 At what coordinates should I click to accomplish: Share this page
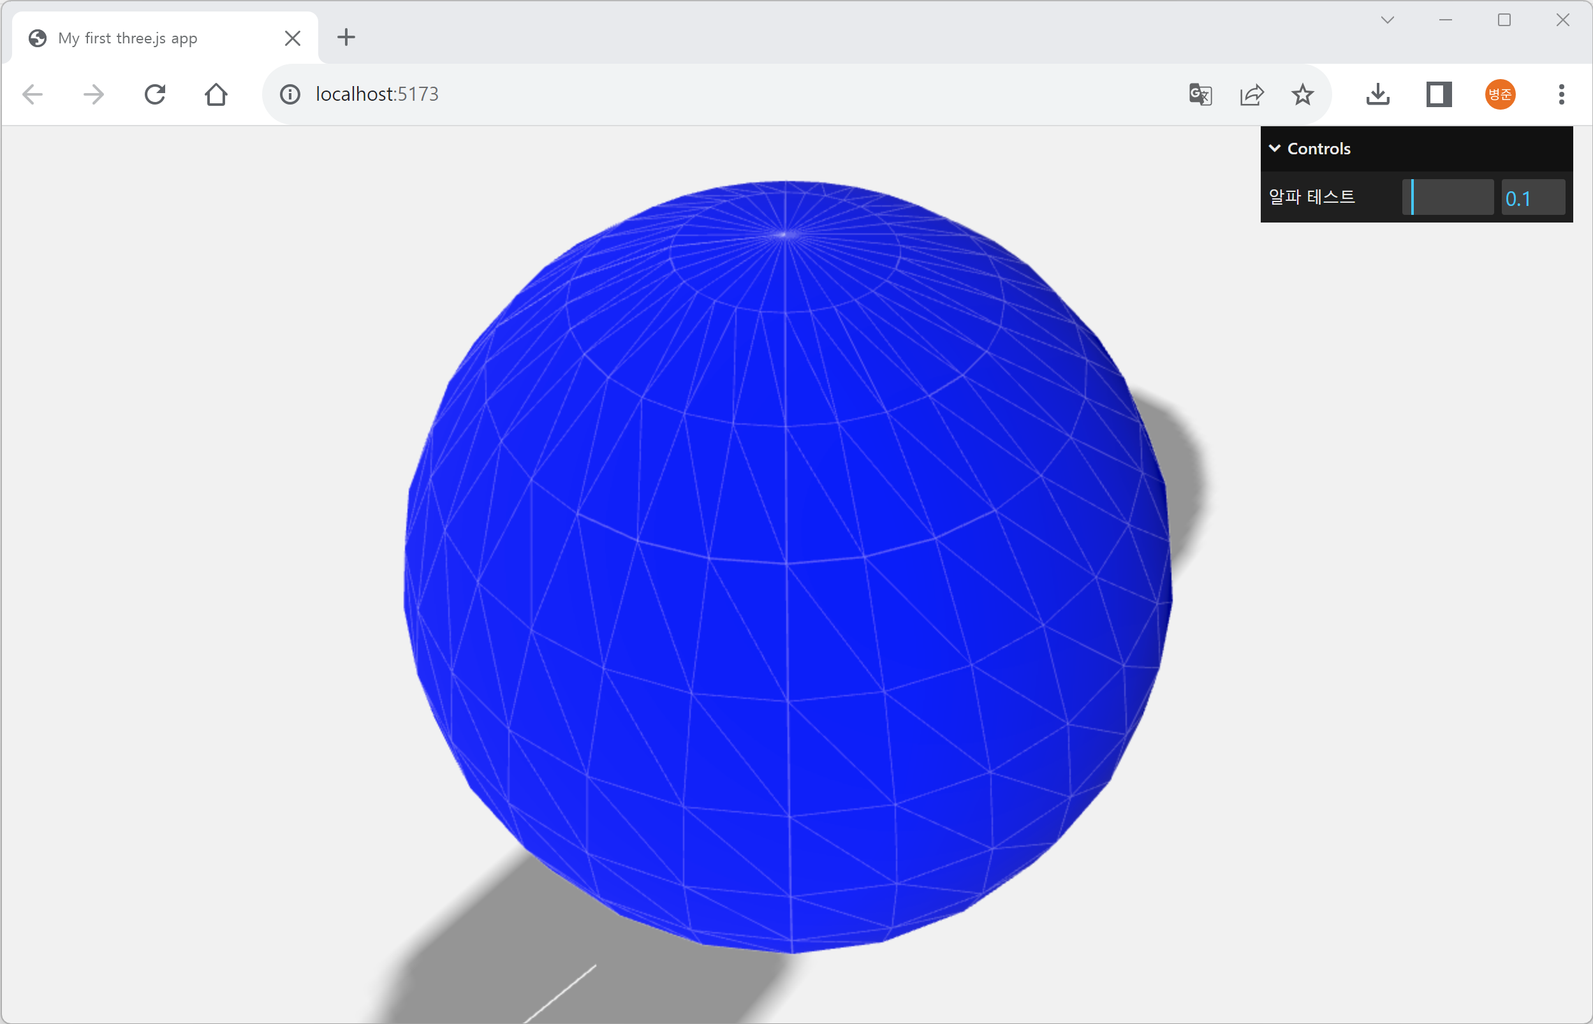(x=1251, y=94)
